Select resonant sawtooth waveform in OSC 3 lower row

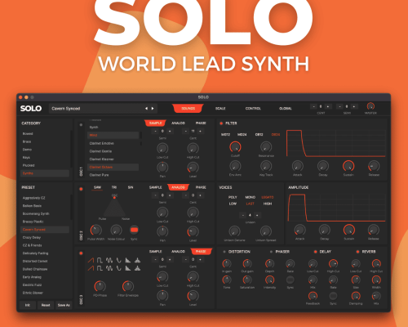click(x=128, y=268)
